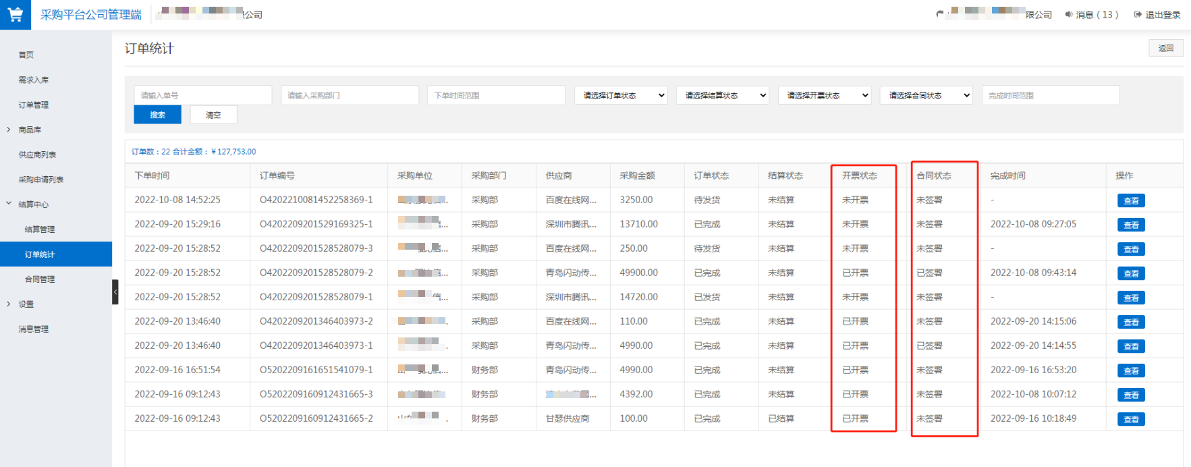The width and height of the screenshot is (1191, 467).
Task: Click 查看 for order 04202209201528528079-3
Action: (x=1131, y=249)
